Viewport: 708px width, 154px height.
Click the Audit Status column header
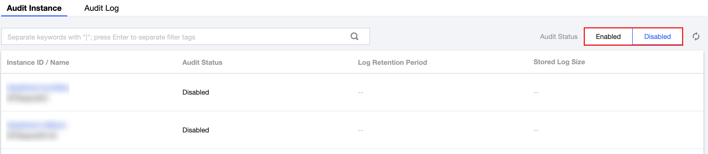(x=202, y=63)
